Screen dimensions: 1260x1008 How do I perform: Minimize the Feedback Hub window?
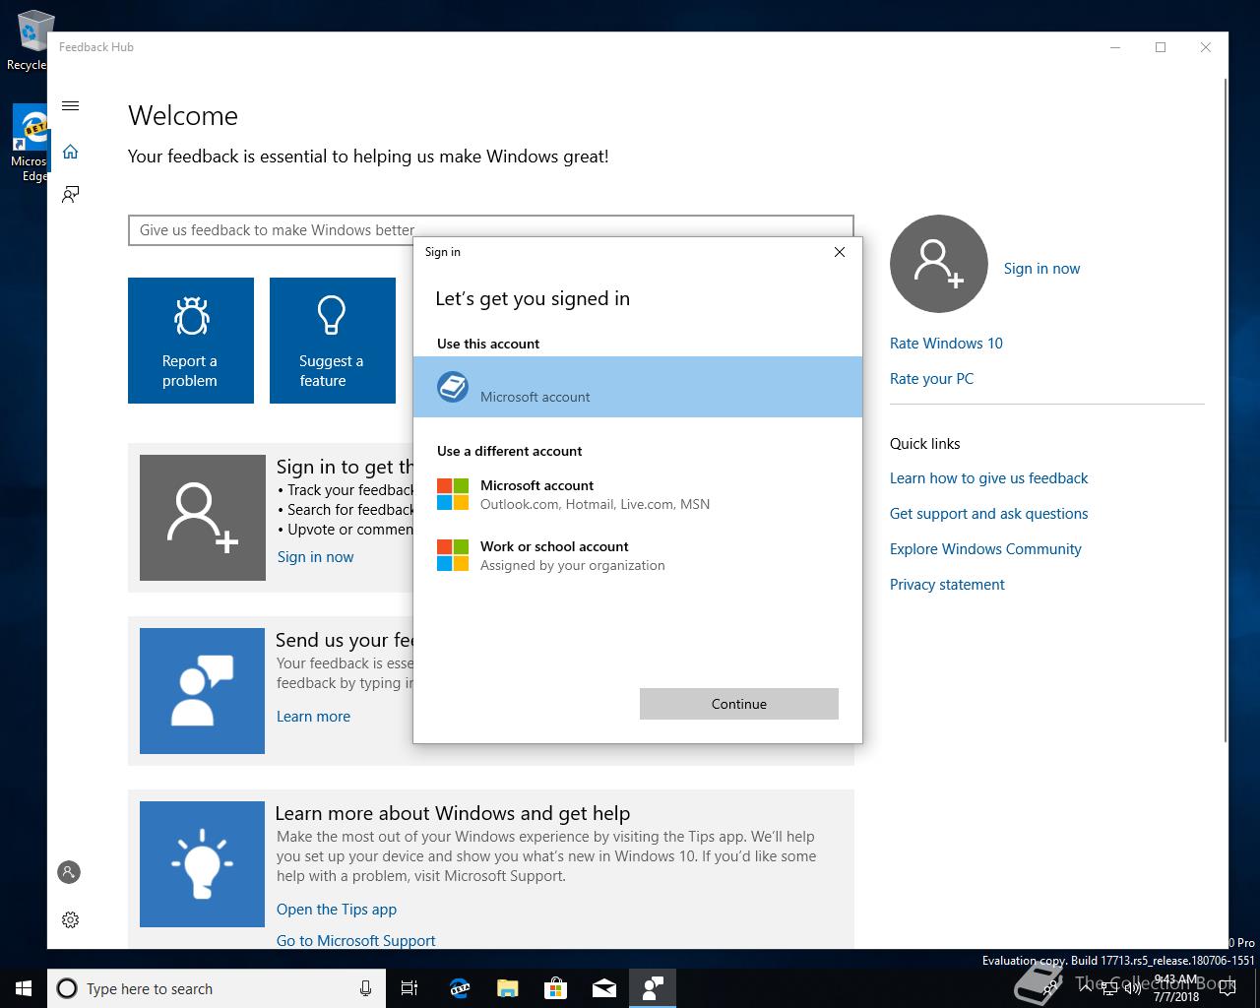pyautogui.click(x=1115, y=47)
